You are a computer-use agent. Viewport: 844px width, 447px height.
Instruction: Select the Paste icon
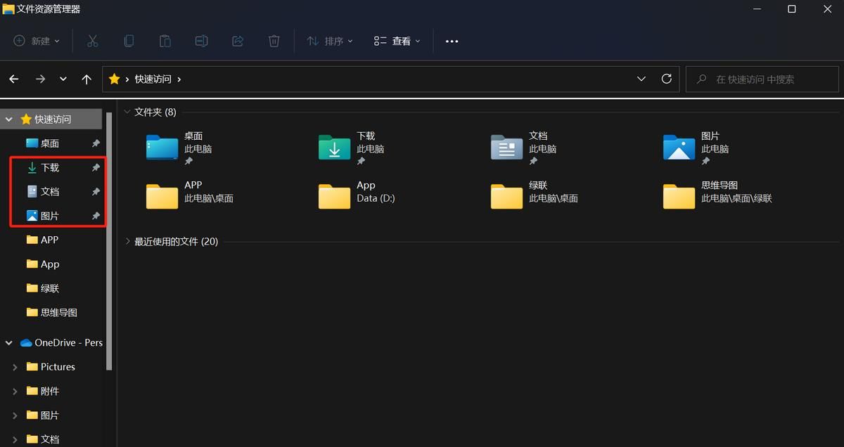coord(165,41)
